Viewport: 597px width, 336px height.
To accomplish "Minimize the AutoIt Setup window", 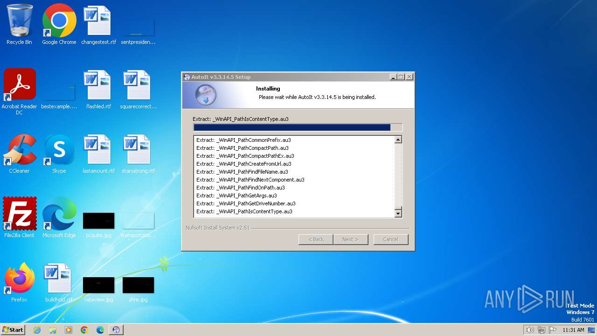I will [x=393, y=77].
